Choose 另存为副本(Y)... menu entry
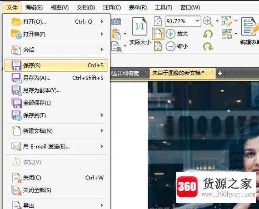259x209 pixels. coord(56,90)
